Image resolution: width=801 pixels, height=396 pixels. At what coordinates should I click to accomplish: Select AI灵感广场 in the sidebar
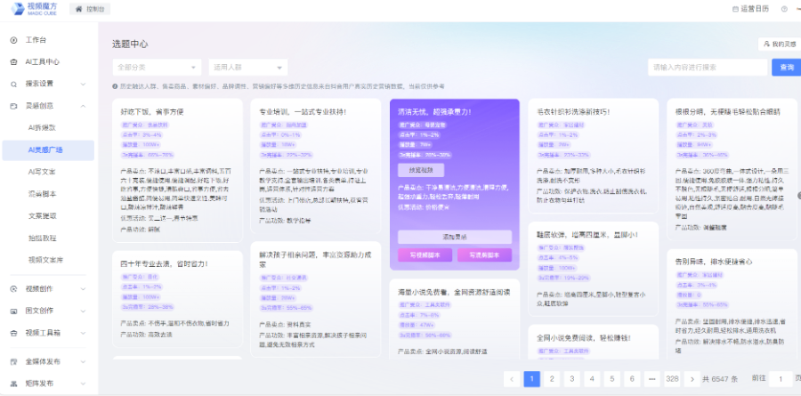click(x=48, y=150)
